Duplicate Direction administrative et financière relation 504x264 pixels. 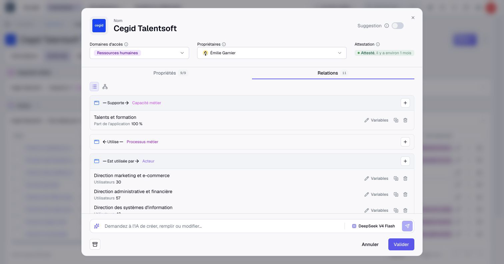tap(396, 194)
